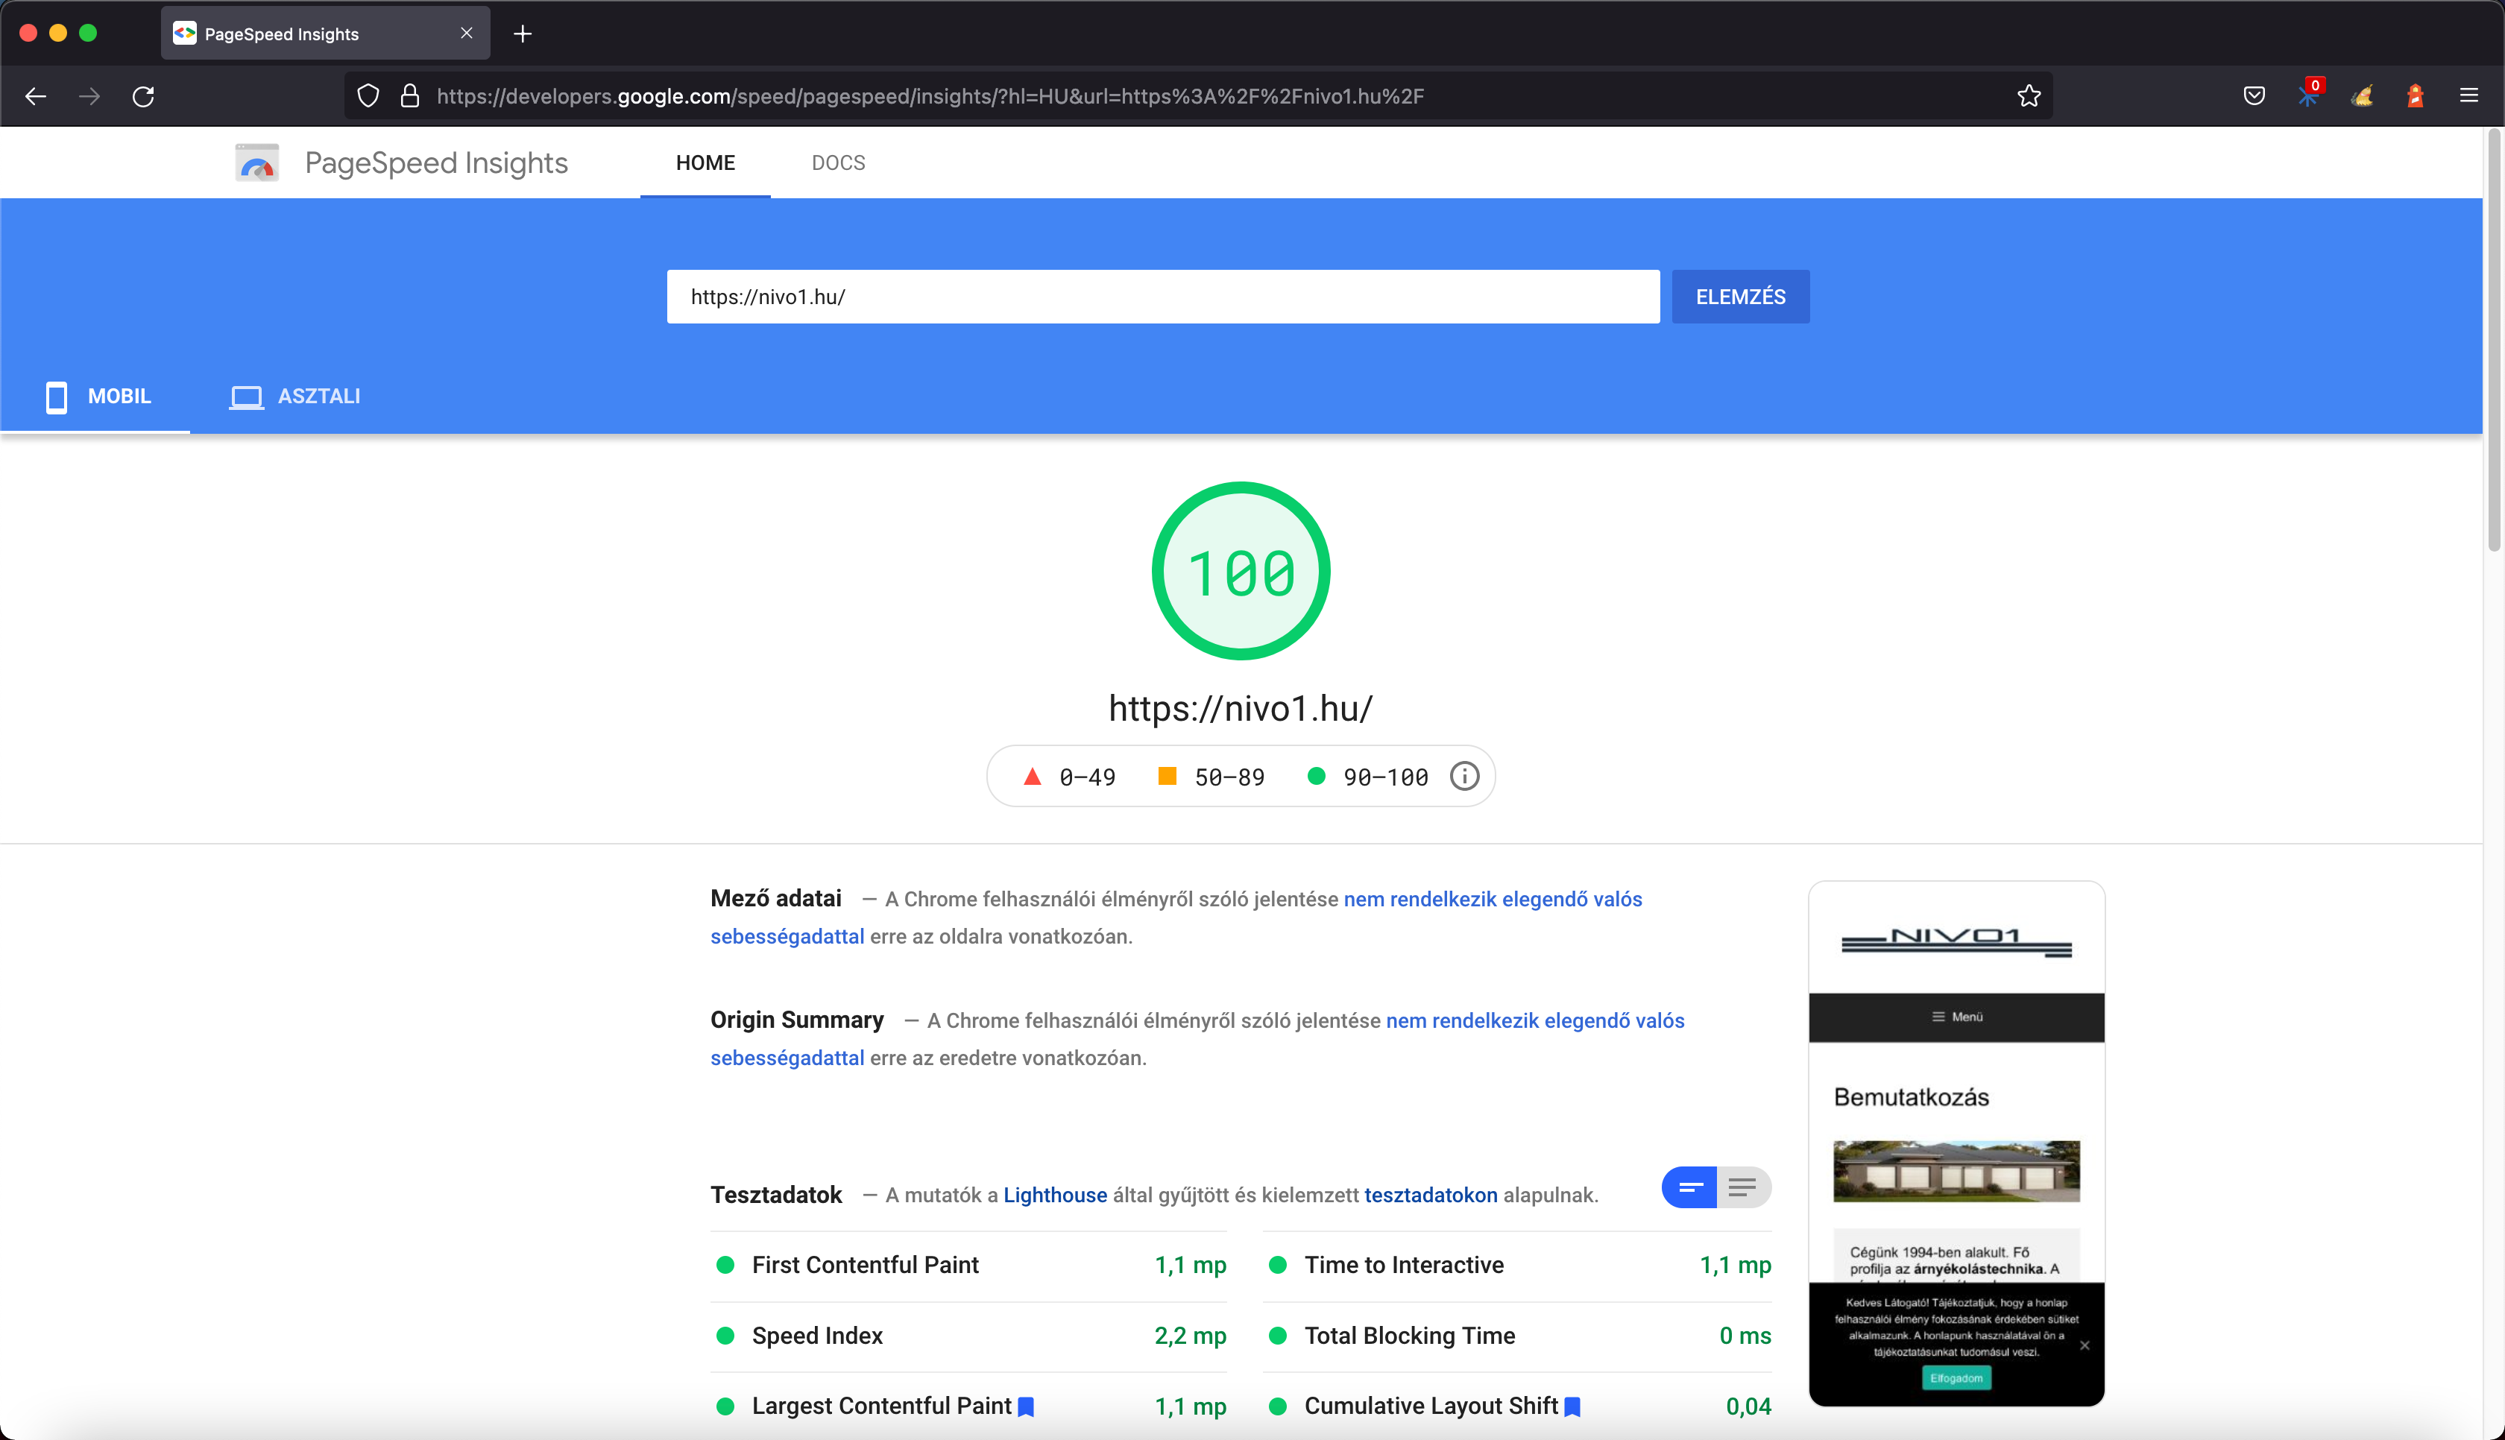
Task: Open a new browser tab
Action: pos(523,34)
